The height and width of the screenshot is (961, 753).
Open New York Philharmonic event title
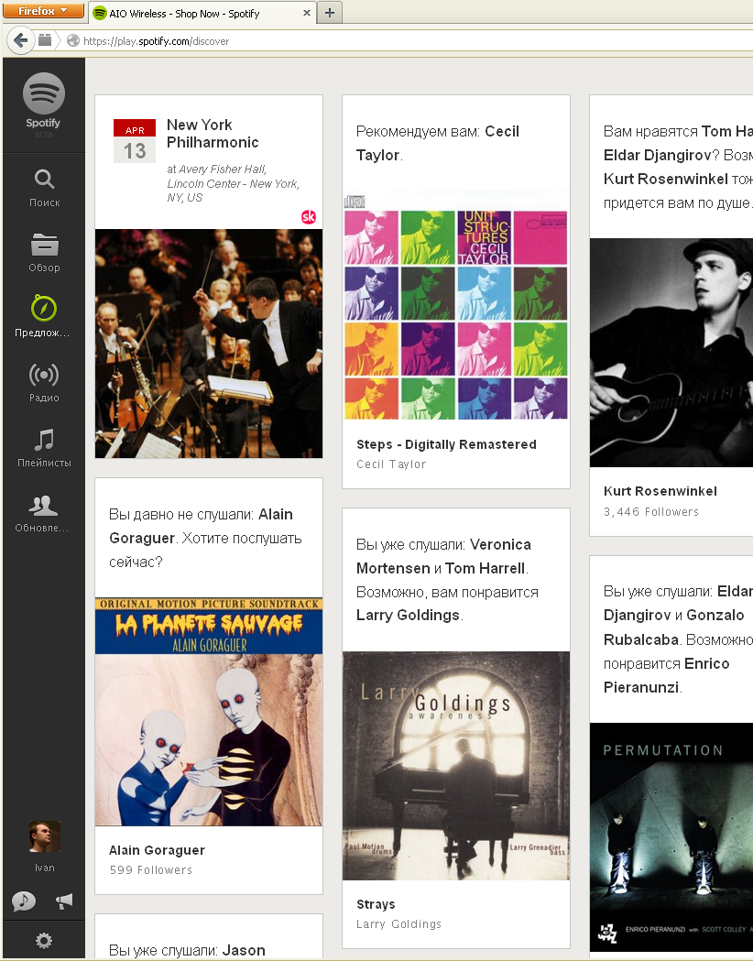coord(213,134)
